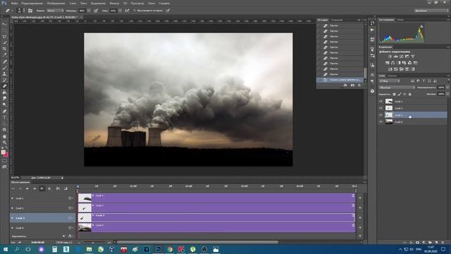Open the Изображение menu
The width and height of the screenshot is (451, 254).
click(x=56, y=4)
